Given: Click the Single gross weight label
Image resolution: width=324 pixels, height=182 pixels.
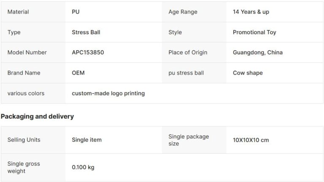Looking at the screenshot, I should pyautogui.click(x=24, y=167).
